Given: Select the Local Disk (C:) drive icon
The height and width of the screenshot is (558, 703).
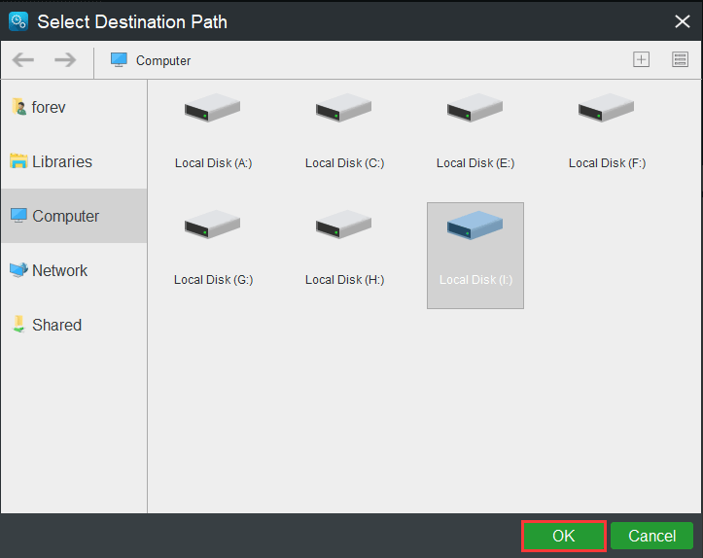Looking at the screenshot, I should pos(344,108).
